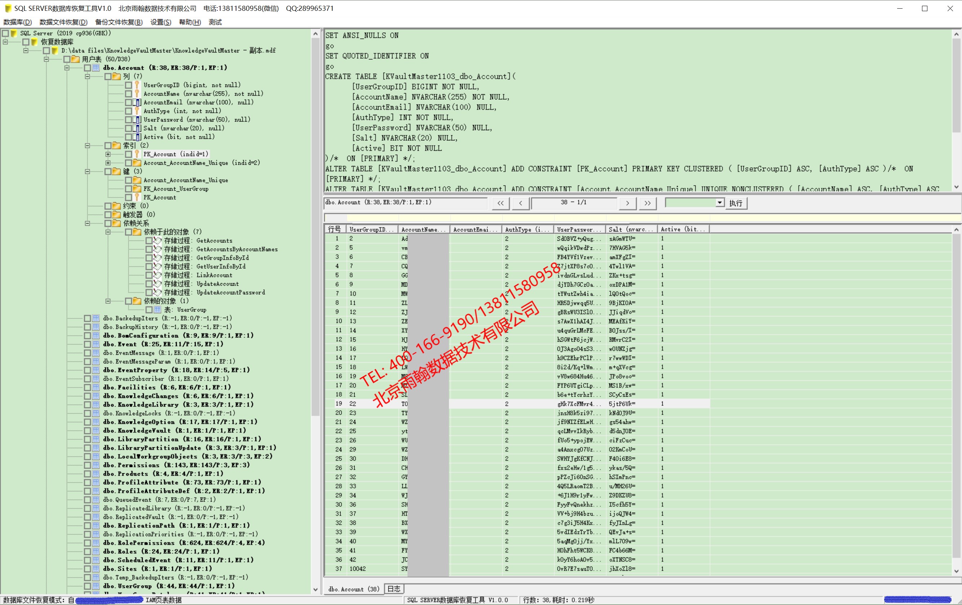Expand the PK_Account index node

pyautogui.click(x=107, y=154)
